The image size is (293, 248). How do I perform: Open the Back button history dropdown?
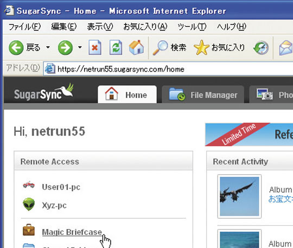point(48,47)
